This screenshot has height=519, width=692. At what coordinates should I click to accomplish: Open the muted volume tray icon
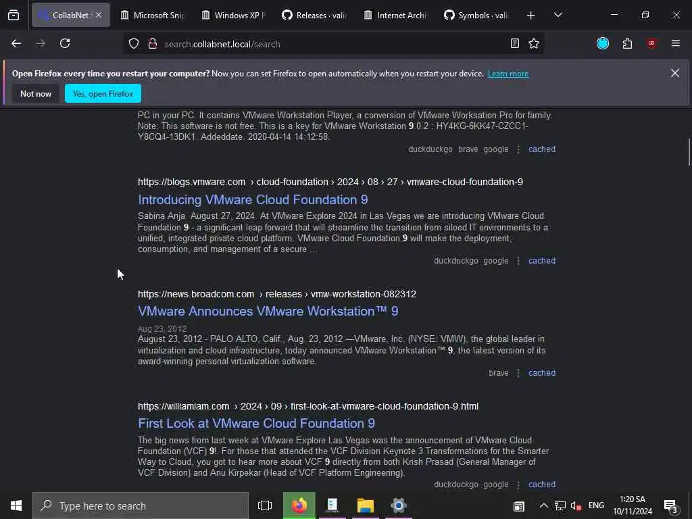(576, 505)
